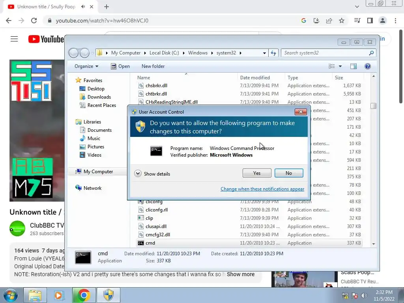Sort files by the Date modified column header

255,78
